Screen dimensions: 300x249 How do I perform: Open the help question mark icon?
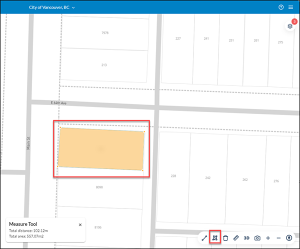pos(281,7)
